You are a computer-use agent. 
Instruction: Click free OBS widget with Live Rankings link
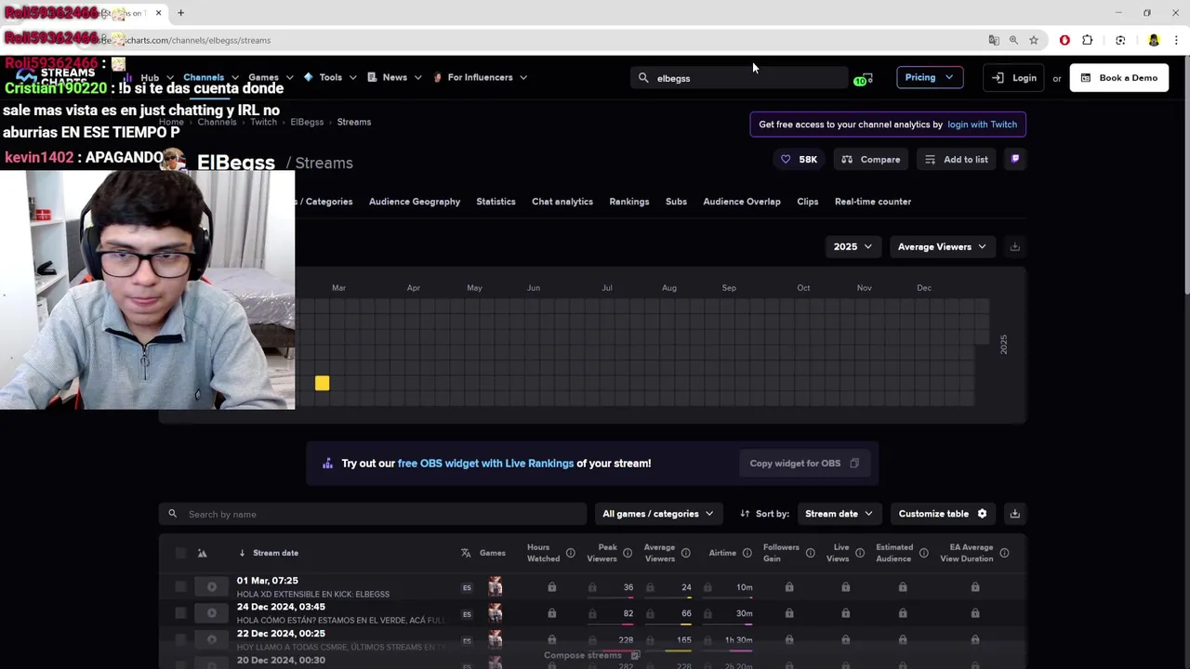pyautogui.click(x=485, y=463)
